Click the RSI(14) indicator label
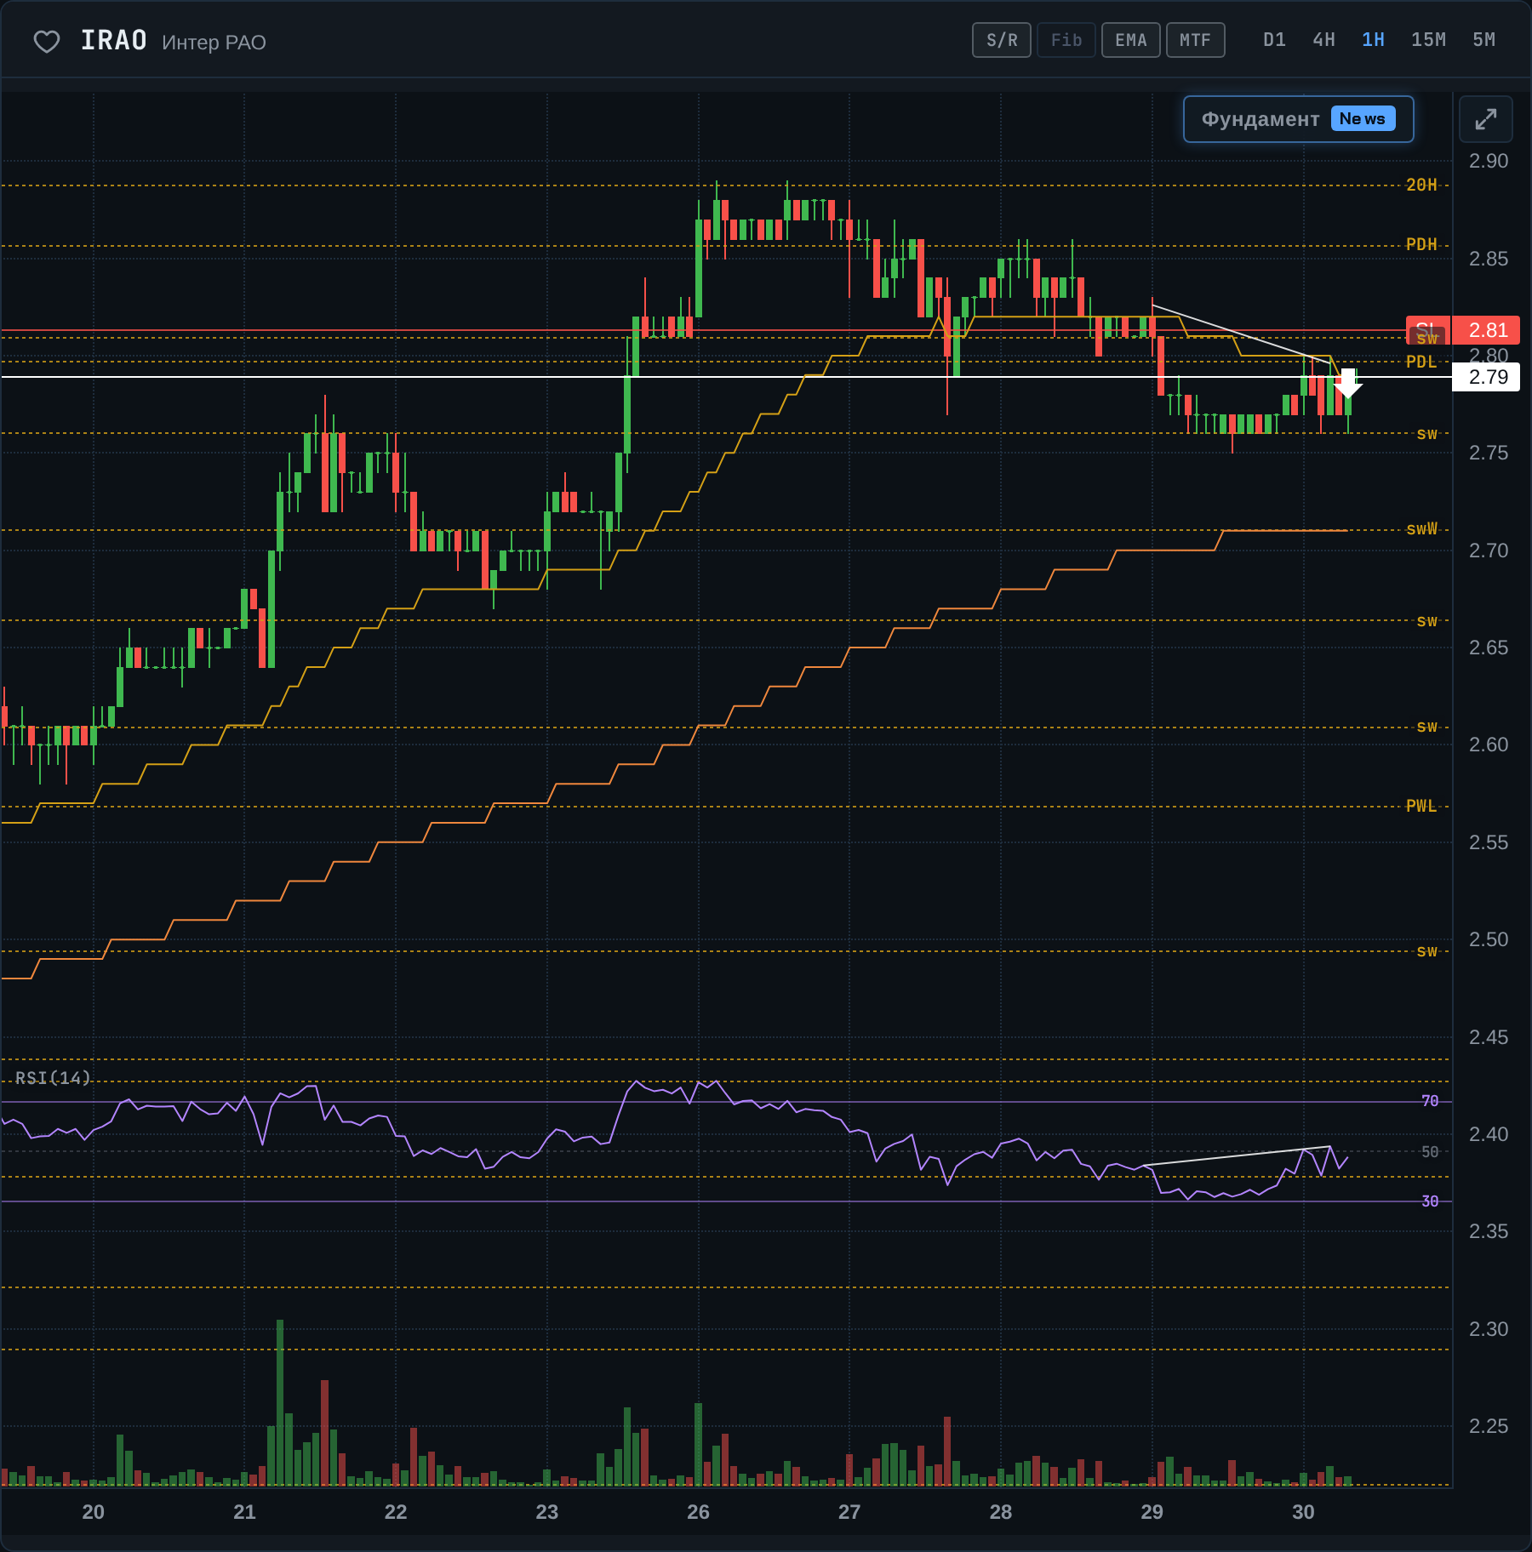Image resolution: width=1532 pixels, height=1552 pixels. tap(53, 1078)
